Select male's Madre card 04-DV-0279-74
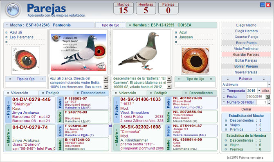 coord(30,138)
